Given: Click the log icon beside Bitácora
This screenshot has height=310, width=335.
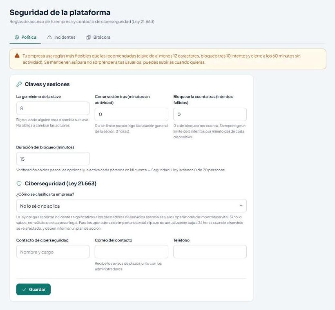Looking at the screenshot, I should click(x=89, y=38).
